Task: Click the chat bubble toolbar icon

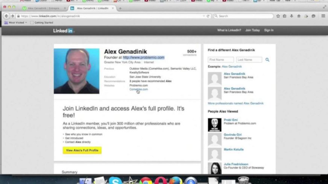Action: (x=313, y=16)
